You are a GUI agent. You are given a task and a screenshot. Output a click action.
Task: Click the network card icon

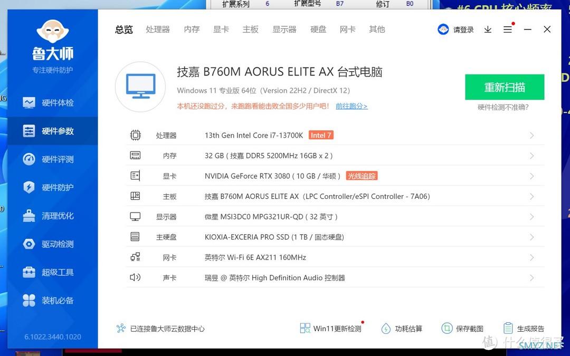(x=135, y=257)
